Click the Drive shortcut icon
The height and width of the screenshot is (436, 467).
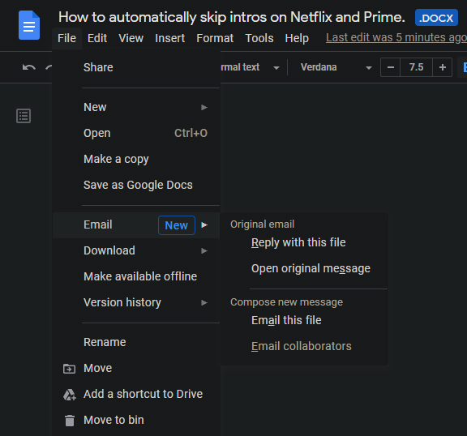[x=70, y=395]
